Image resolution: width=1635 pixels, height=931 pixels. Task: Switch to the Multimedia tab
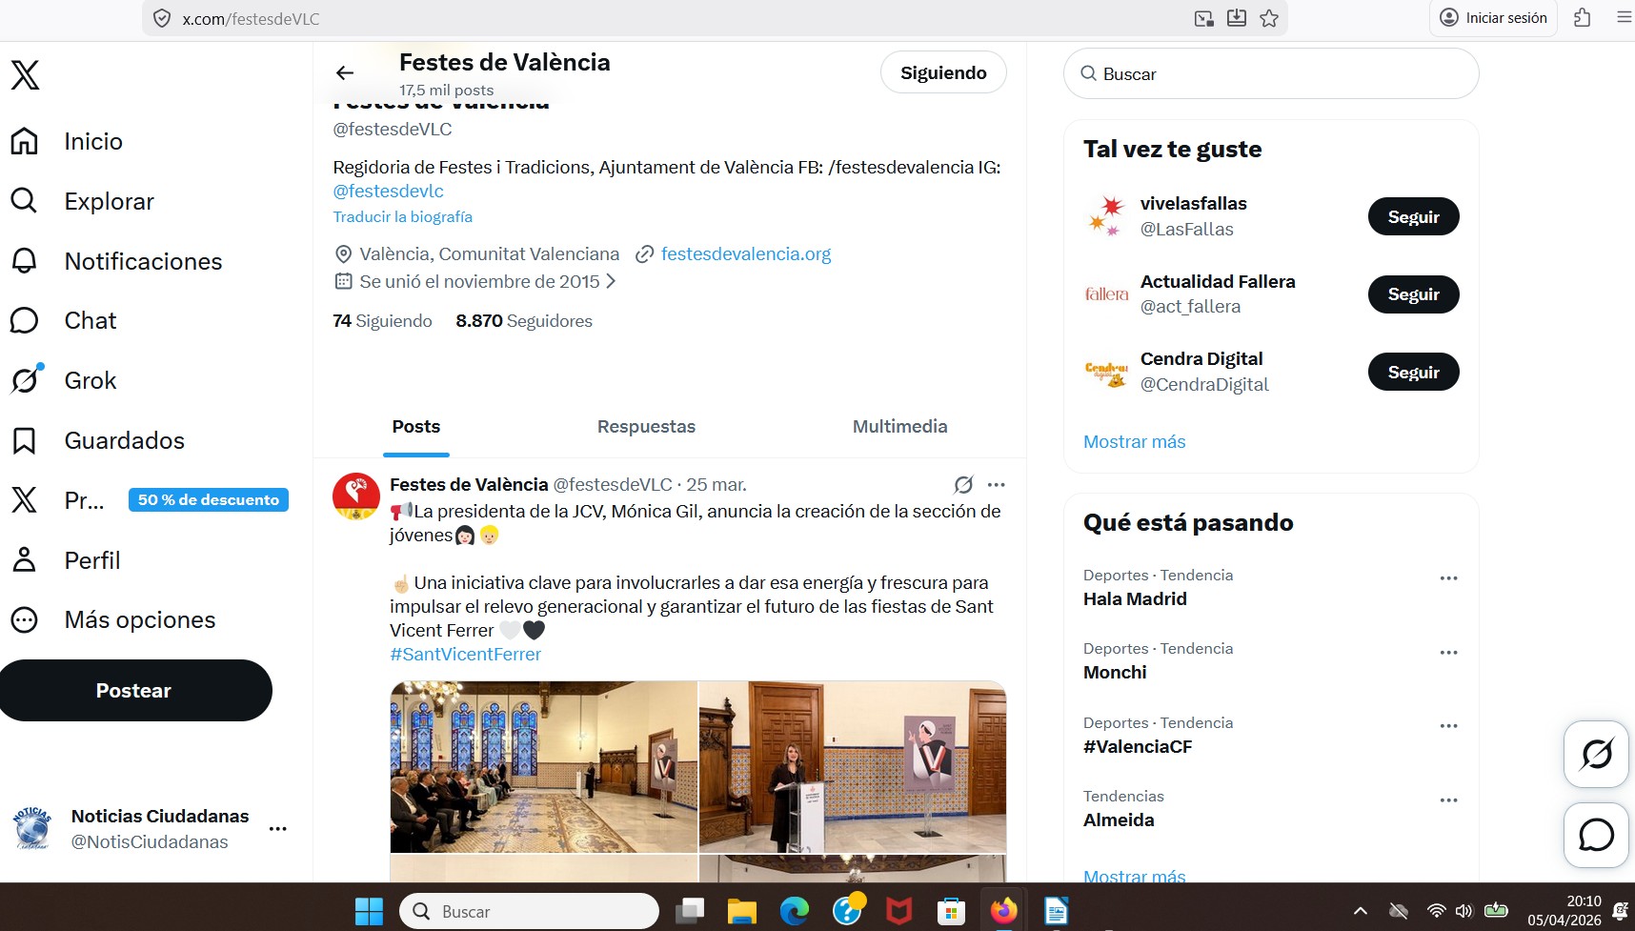(x=898, y=427)
